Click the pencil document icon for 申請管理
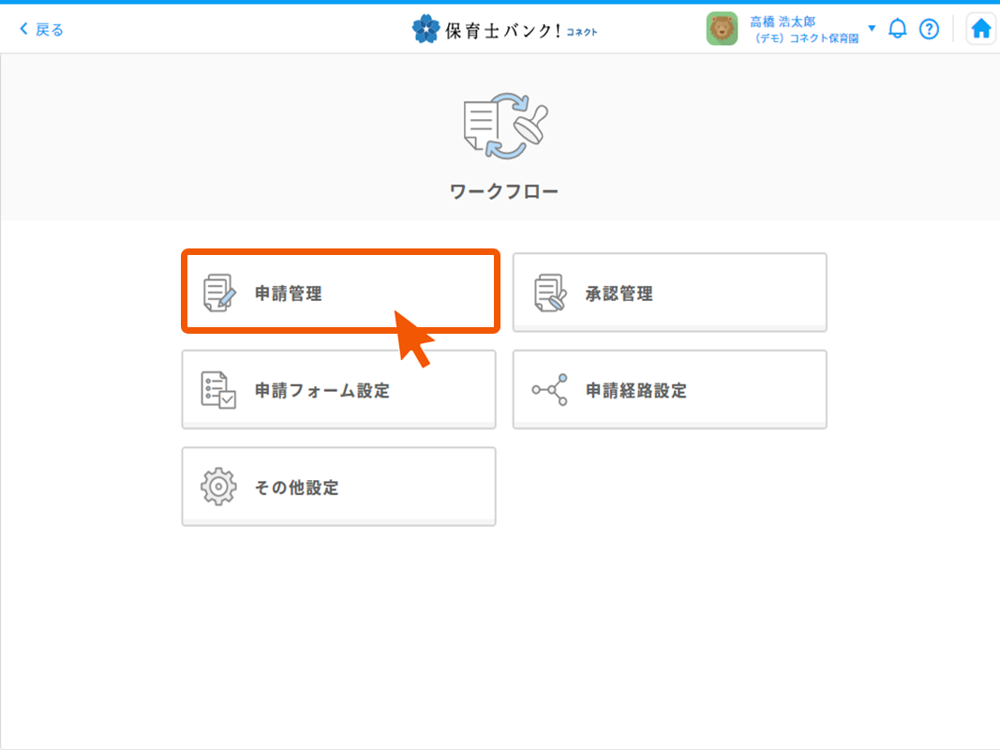Screen dimensions: 1000x750 coord(219,292)
